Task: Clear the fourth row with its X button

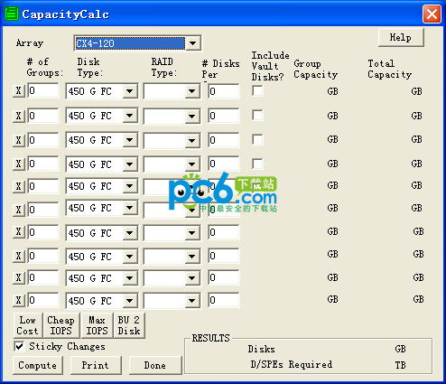Action: [19, 164]
